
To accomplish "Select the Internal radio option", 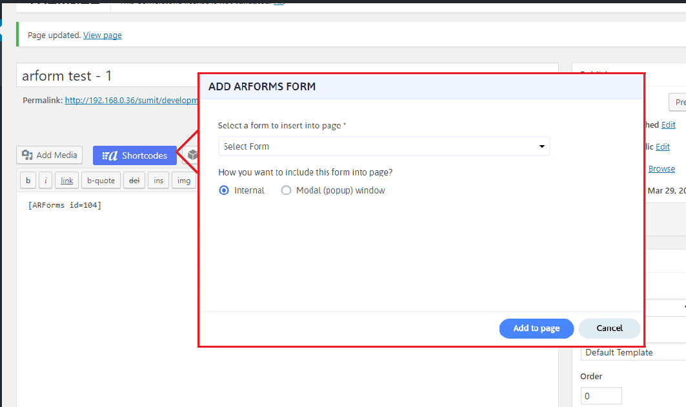I will pos(225,190).
